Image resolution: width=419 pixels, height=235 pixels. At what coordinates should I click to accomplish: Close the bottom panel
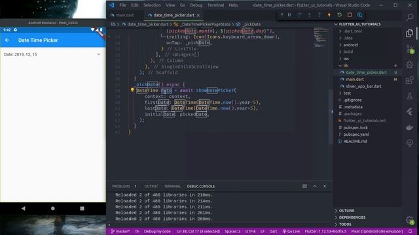point(325,186)
